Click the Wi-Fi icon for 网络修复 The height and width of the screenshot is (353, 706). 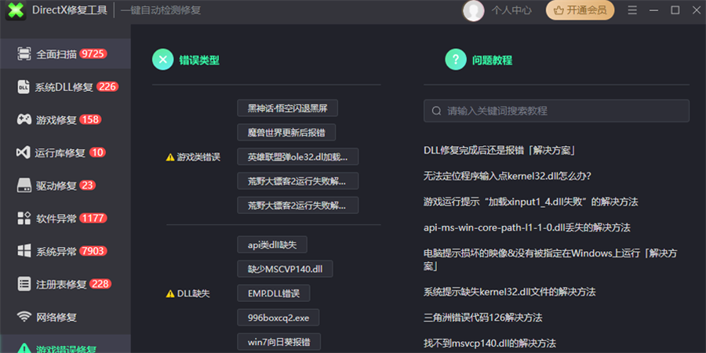pos(24,317)
